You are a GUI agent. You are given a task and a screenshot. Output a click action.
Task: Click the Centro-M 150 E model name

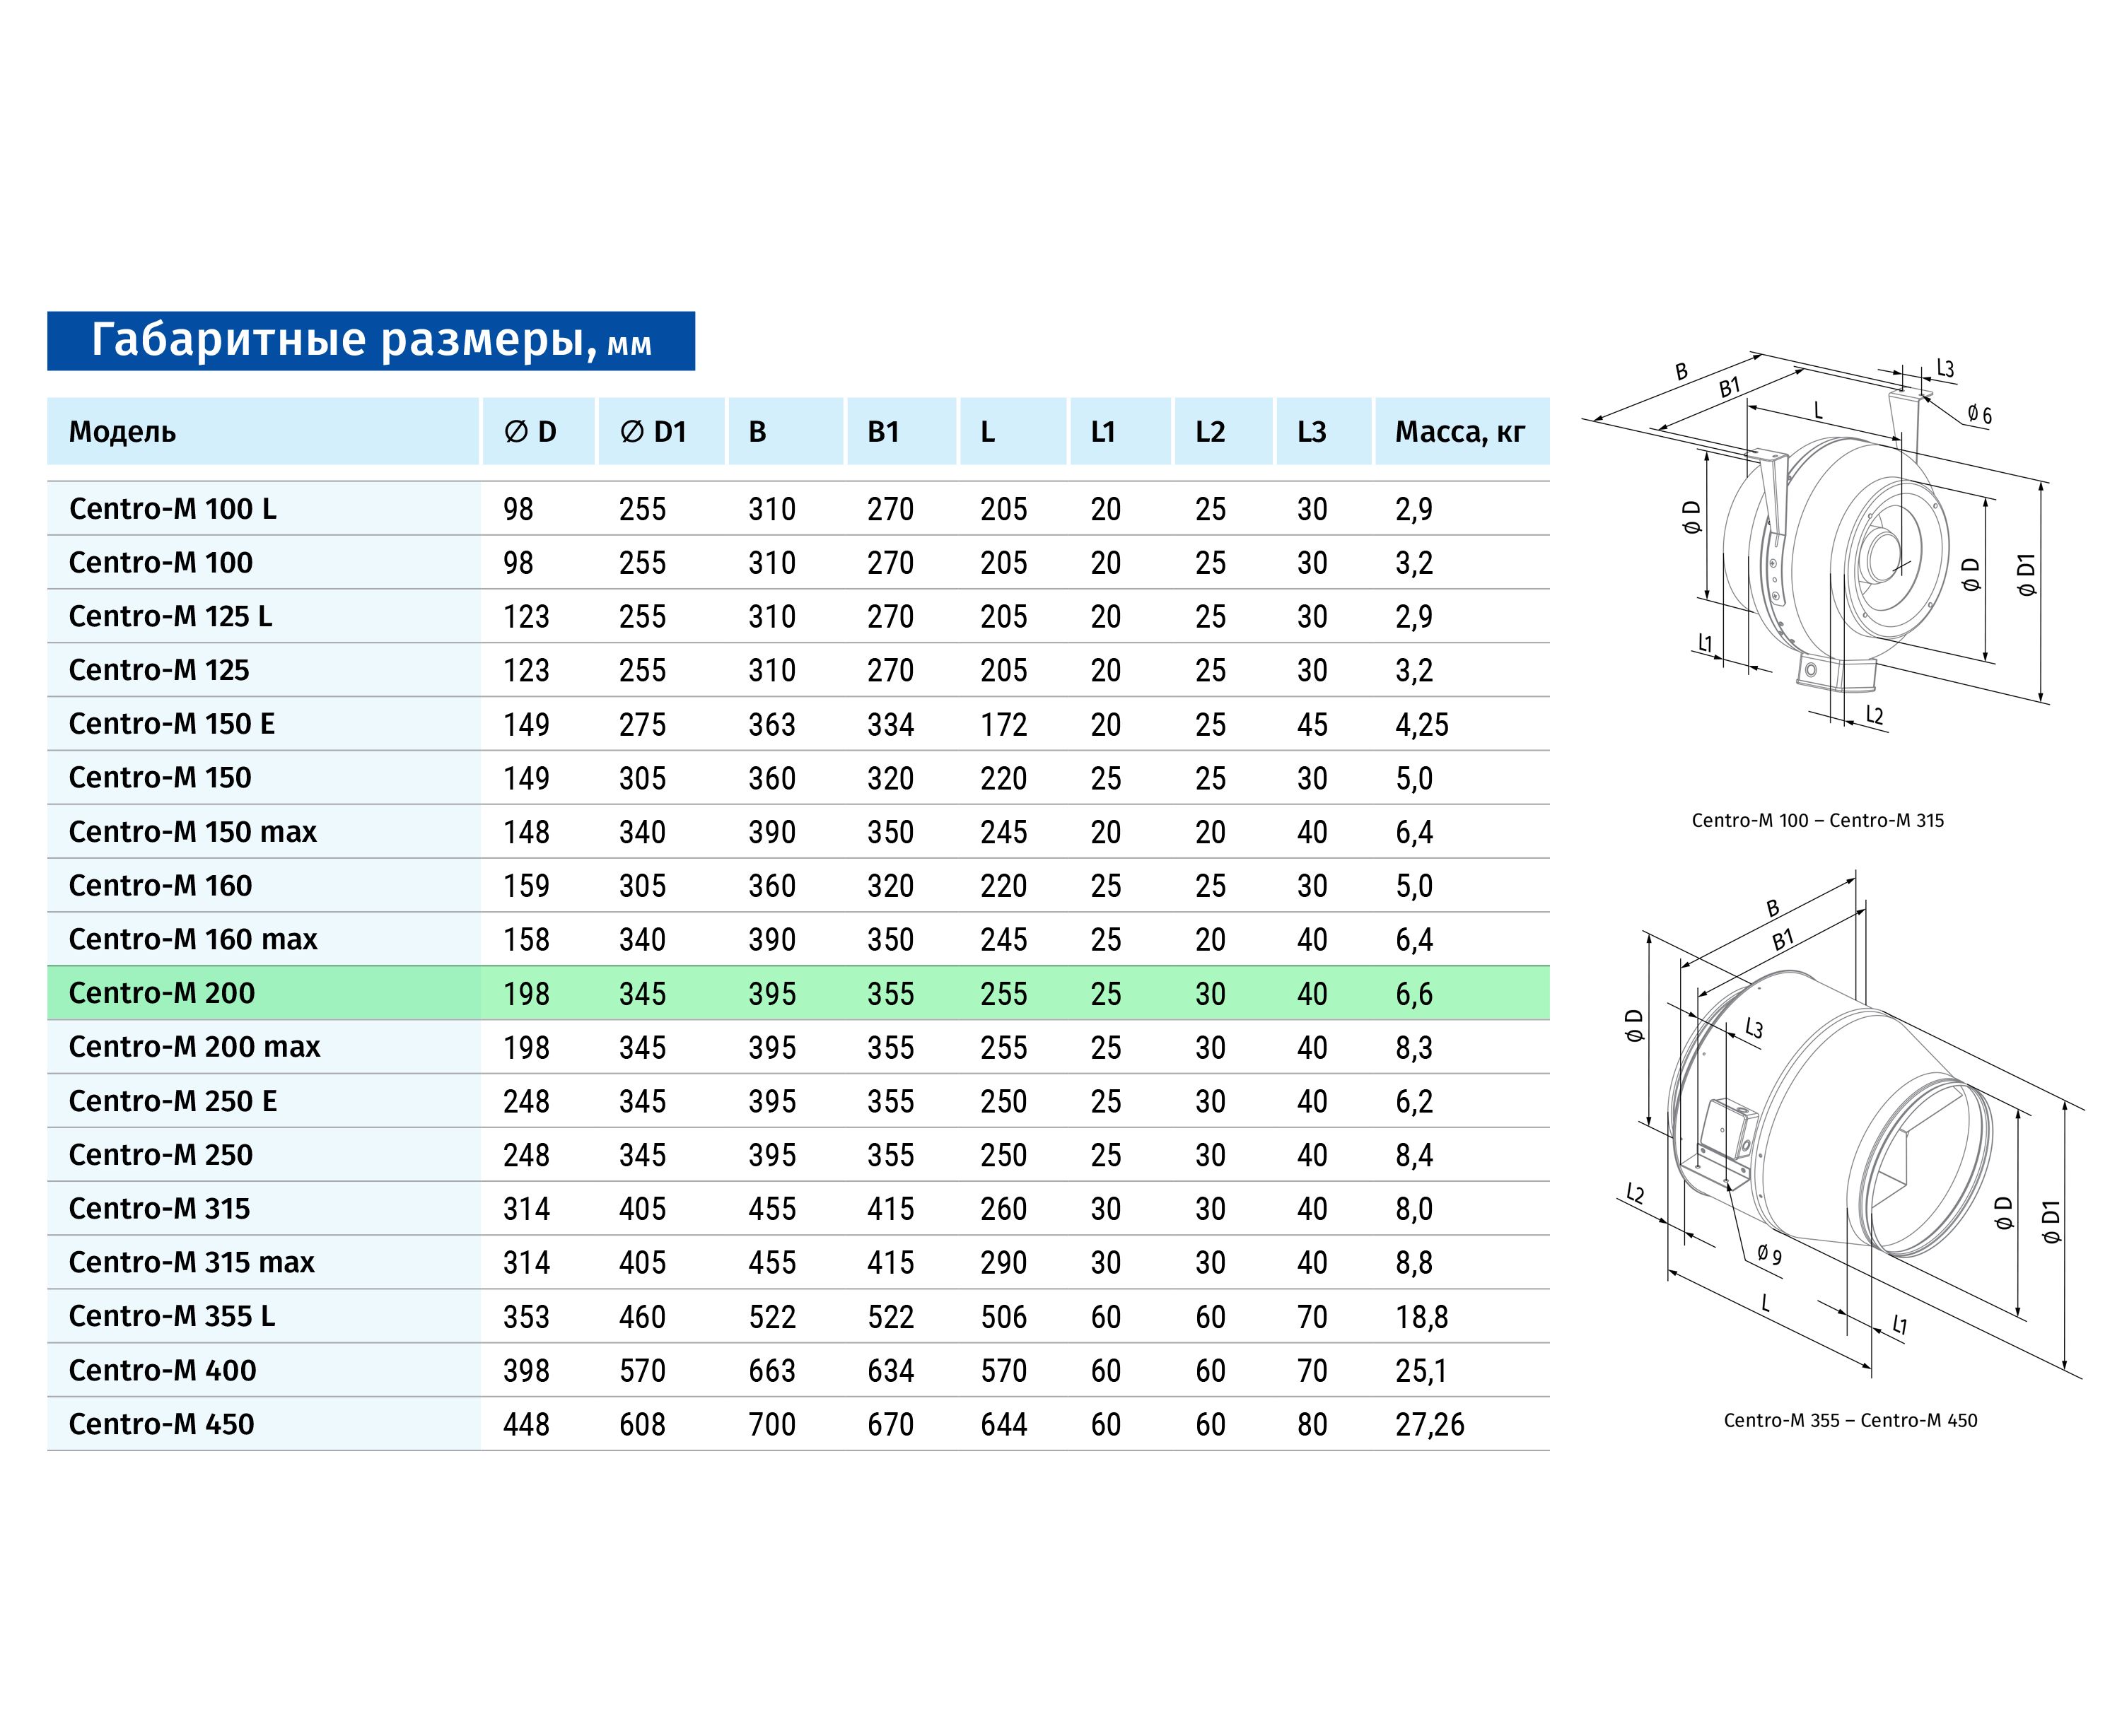coord(171,724)
